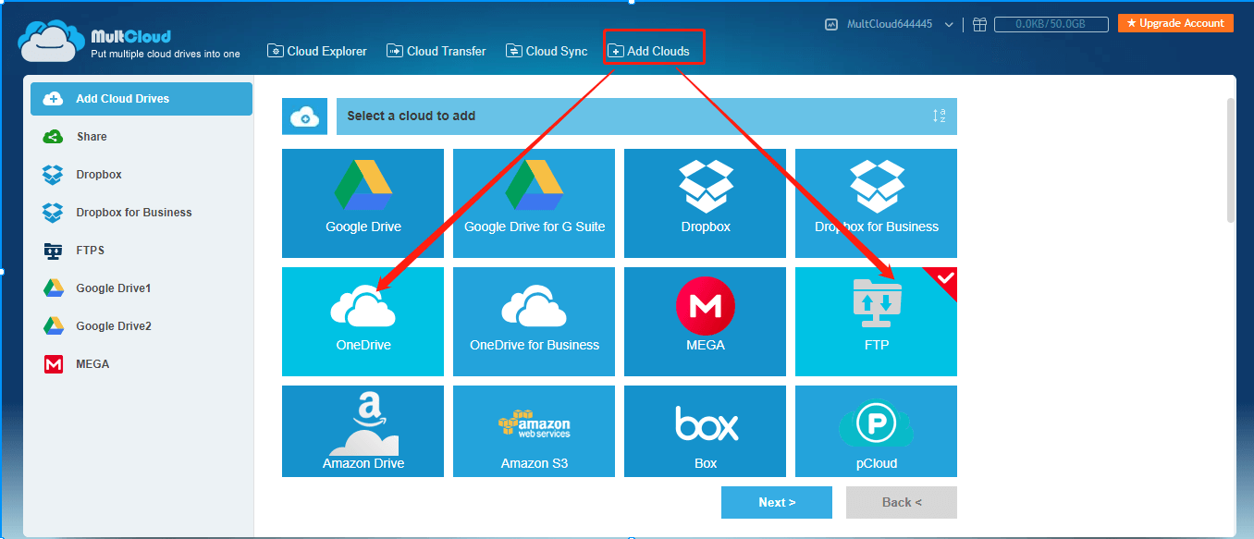Open the Cloud Transfer tab
This screenshot has width=1254, height=539.
click(436, 51)
